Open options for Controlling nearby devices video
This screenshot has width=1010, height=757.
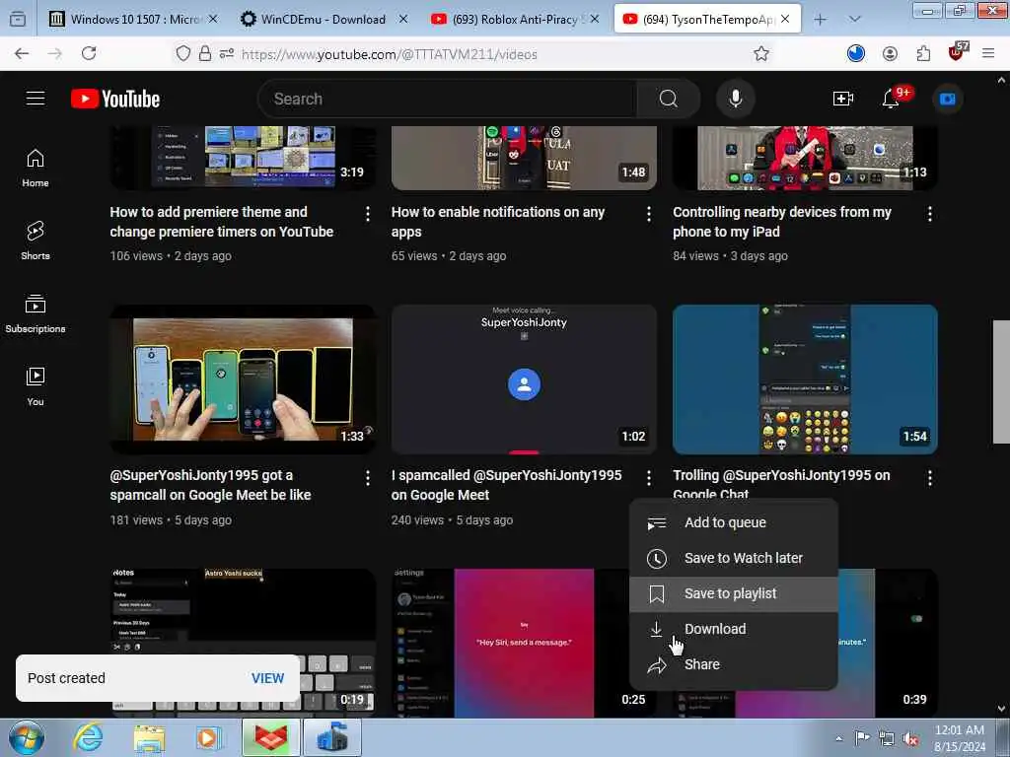[x=929, y=214]
